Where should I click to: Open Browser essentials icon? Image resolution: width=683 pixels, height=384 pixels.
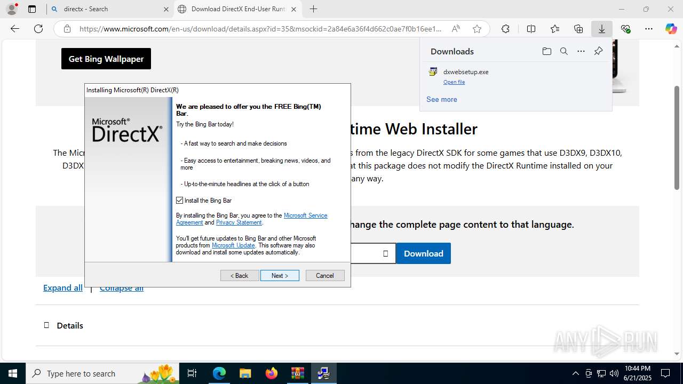point(625,29)
